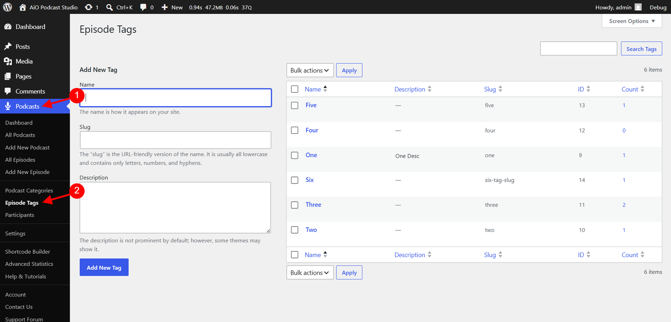Viewport: 671px width, 322px height.
Task: Open the Two tag link
Action: [x=311, y=230]
